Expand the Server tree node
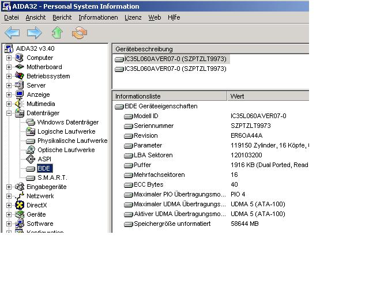This screenshot has width=369, height=295. (x=9, y=85)
